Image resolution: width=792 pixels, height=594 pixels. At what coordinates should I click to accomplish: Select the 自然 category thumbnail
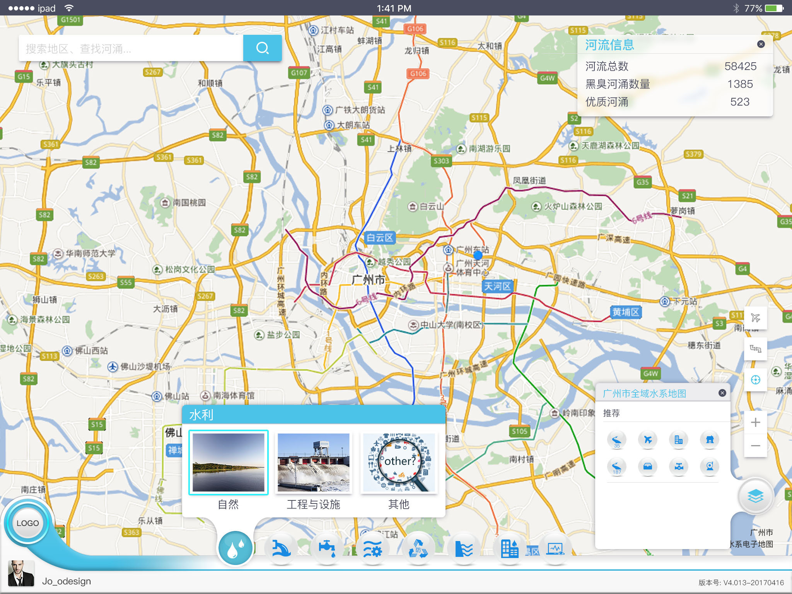[228, 463]
